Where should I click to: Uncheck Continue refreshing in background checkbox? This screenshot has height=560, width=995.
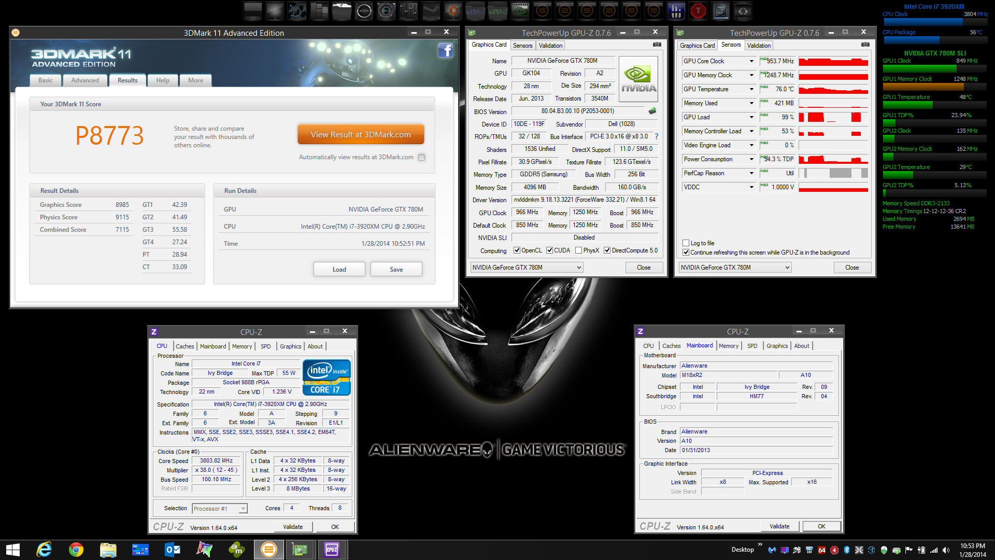[x=686, y=253]
